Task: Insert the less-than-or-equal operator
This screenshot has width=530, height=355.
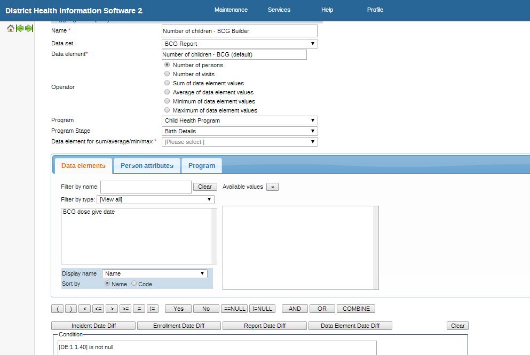Action: click(98, 309)
